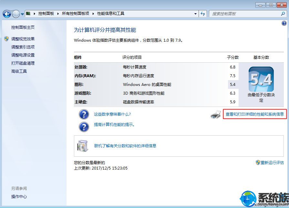Open the recent pages dropdown arrow
289x208 pixels.
(x=22, y=14)
